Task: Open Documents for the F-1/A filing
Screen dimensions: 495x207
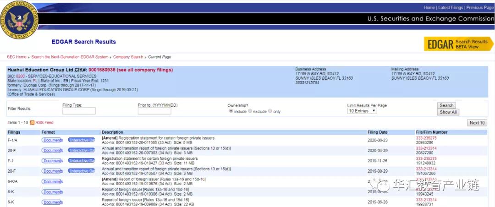Action: 52,141
